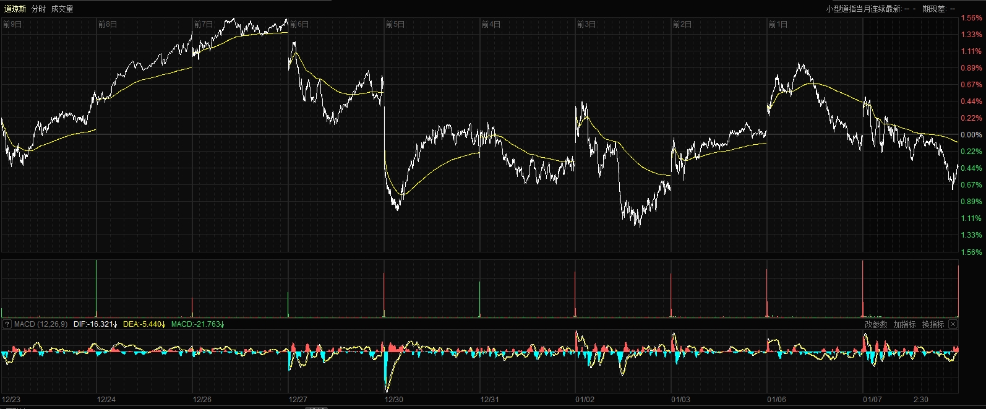
Task: Click the green 1.56% bottom scale label
Action: tap(971, 252)
